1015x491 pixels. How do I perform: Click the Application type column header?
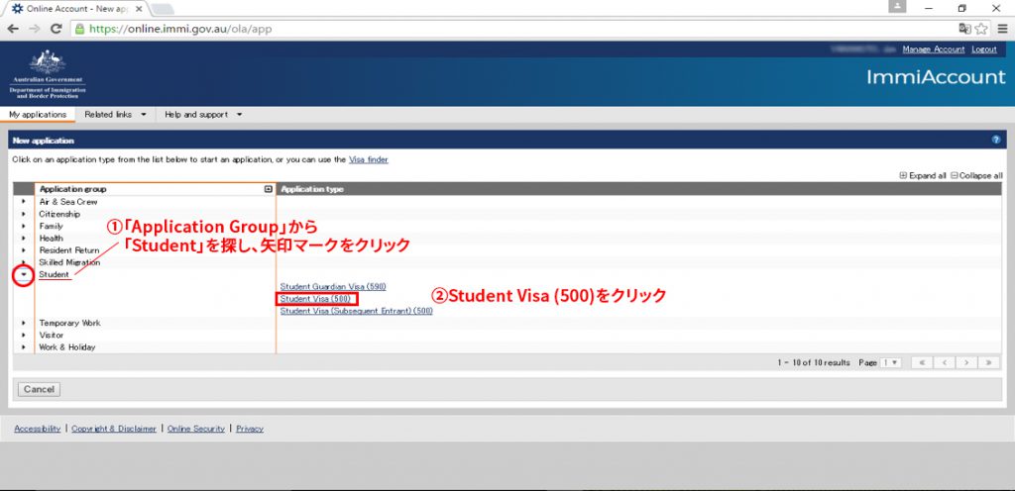coord(639,189)
